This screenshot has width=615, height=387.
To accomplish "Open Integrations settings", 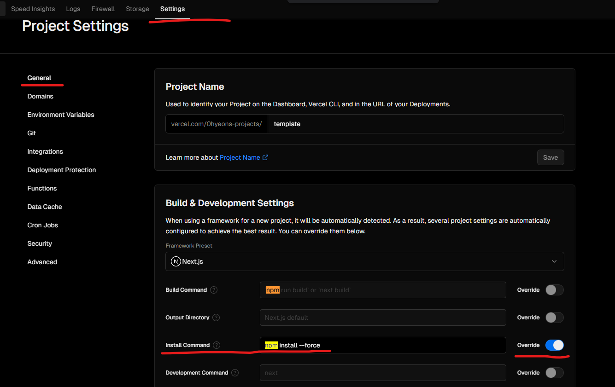I will pos(45,151).
